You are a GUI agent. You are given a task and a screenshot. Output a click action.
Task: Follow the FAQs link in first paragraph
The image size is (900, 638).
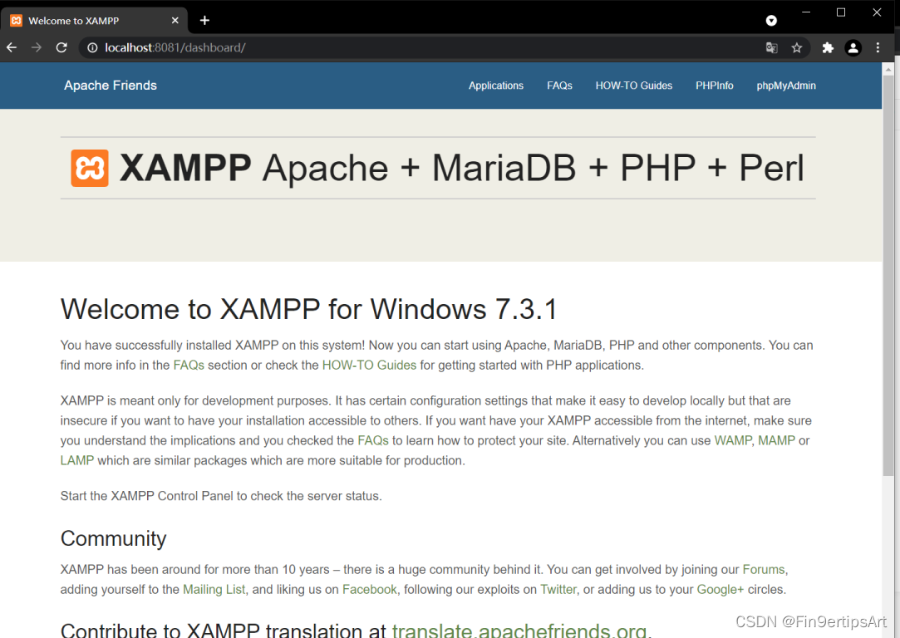pos(189,366)
